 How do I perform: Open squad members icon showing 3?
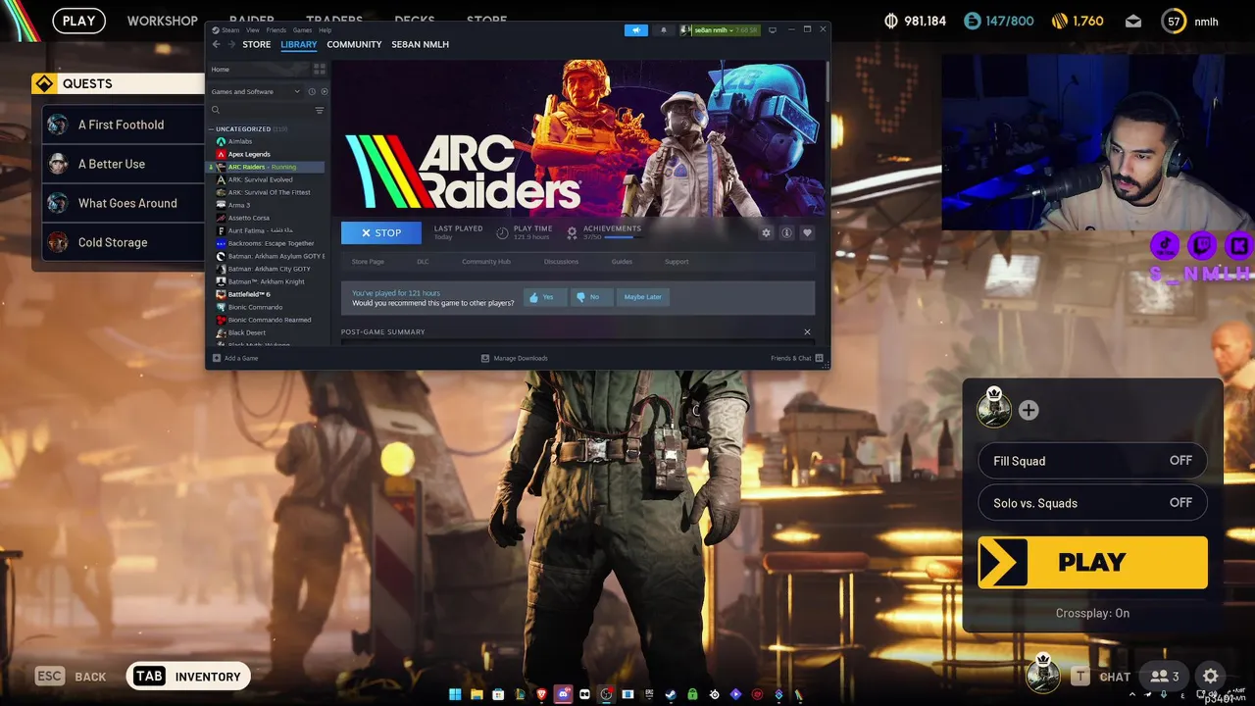(x=1165, y=676)
